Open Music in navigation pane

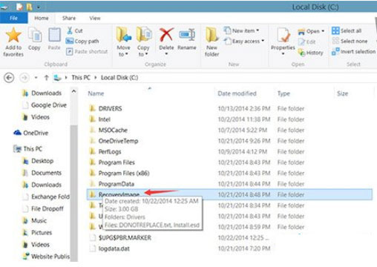click(39, 220)
